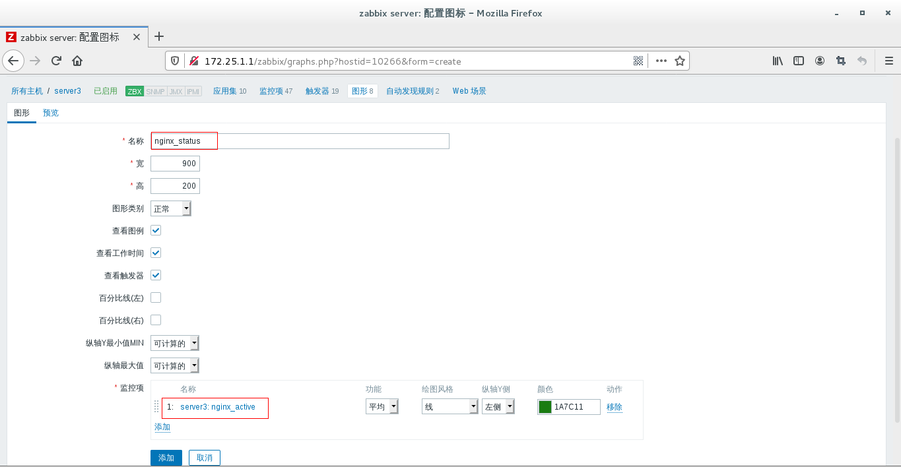Open the green color swatch picker
Image resolution: width=901 pixels, height=467 pixels.
pos(545,407)
